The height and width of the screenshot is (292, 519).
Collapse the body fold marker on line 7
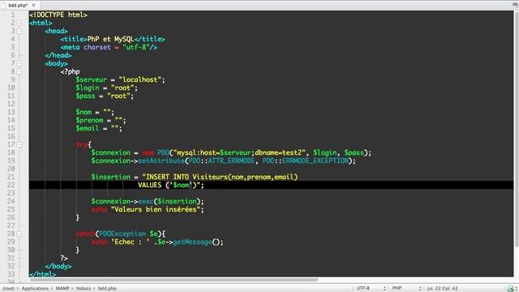(x=19, y=63)
